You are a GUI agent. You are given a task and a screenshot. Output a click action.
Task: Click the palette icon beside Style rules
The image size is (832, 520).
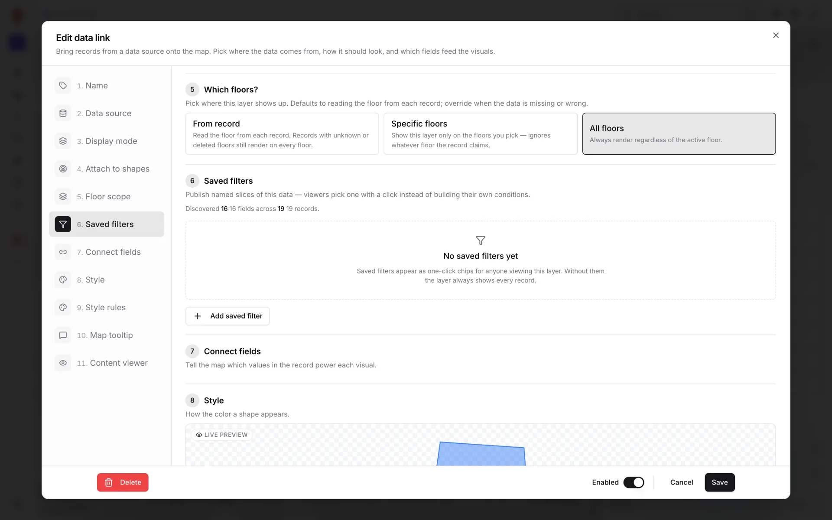pyautogui.click(x=63, y=307)
